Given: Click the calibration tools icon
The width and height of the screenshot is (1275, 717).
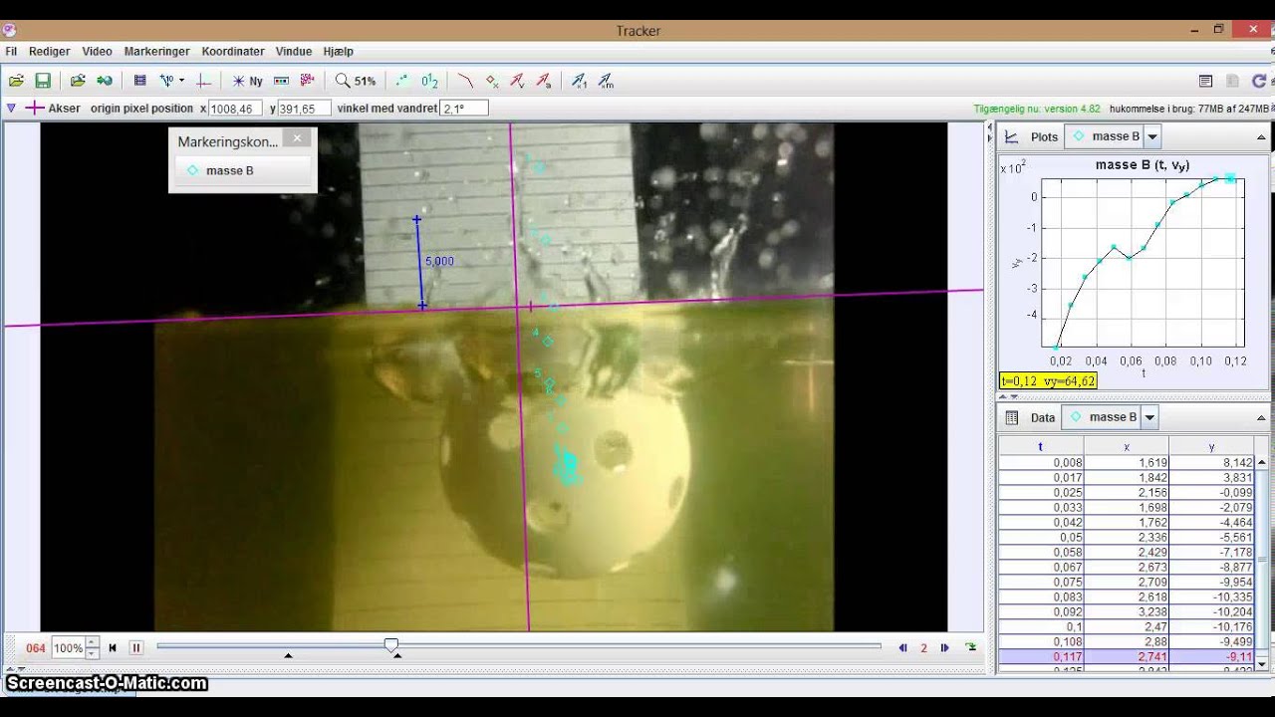Looking at the screenshot, I should [166, 81].
